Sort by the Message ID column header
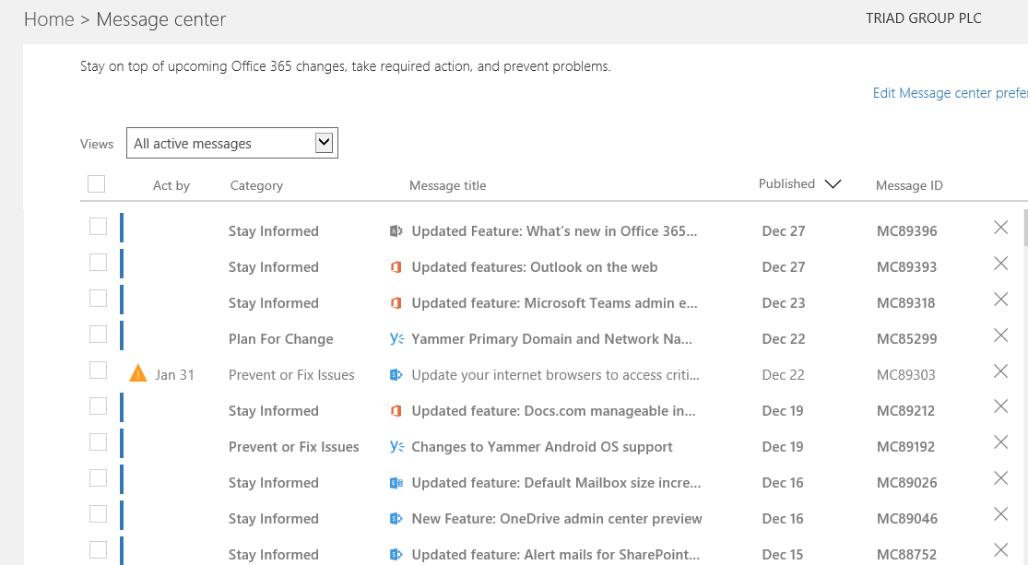 [909, 185]
